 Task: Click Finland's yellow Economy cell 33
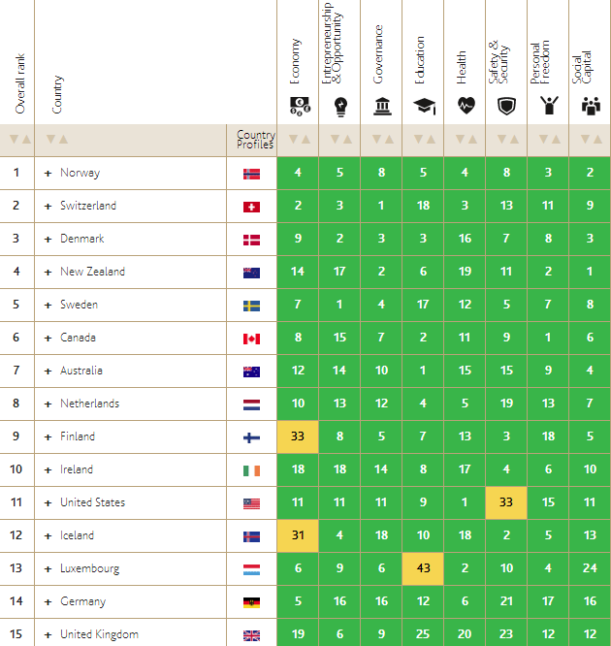click(x=298, y=437)
